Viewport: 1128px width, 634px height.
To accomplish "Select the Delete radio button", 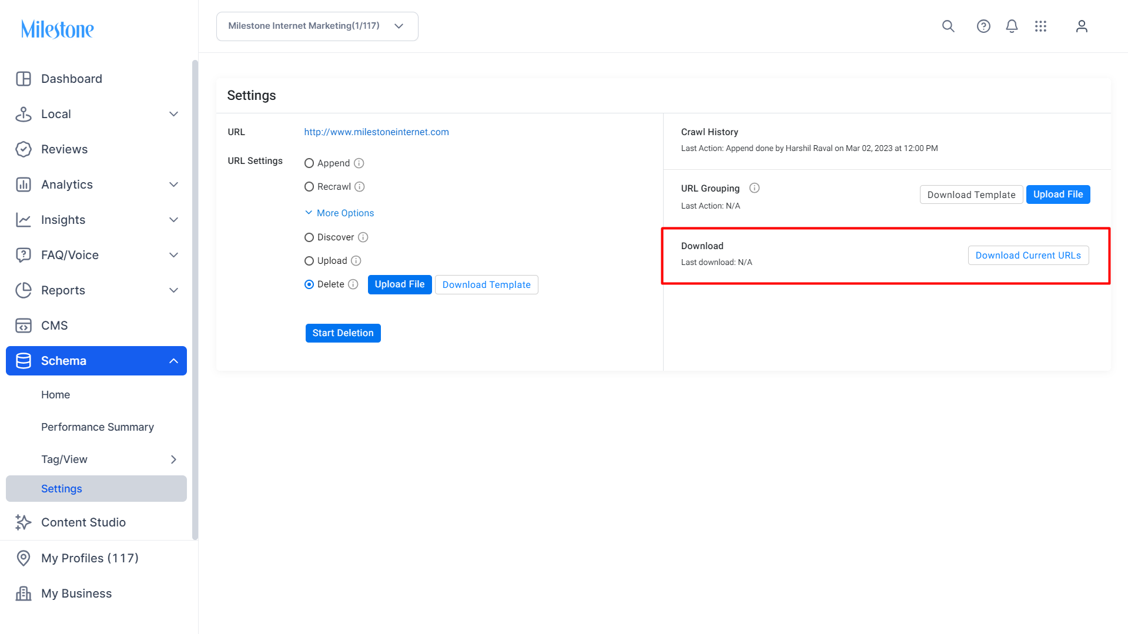I will pos(309,284).
